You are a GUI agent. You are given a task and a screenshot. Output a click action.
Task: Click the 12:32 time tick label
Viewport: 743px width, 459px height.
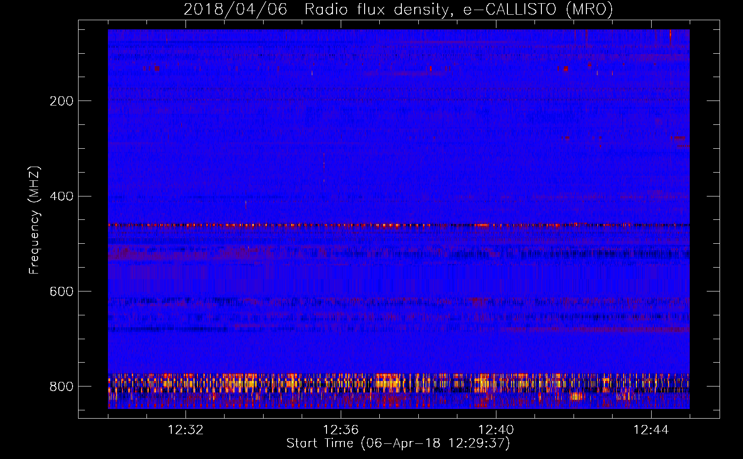pyautogui.click(x=186, y=430)
